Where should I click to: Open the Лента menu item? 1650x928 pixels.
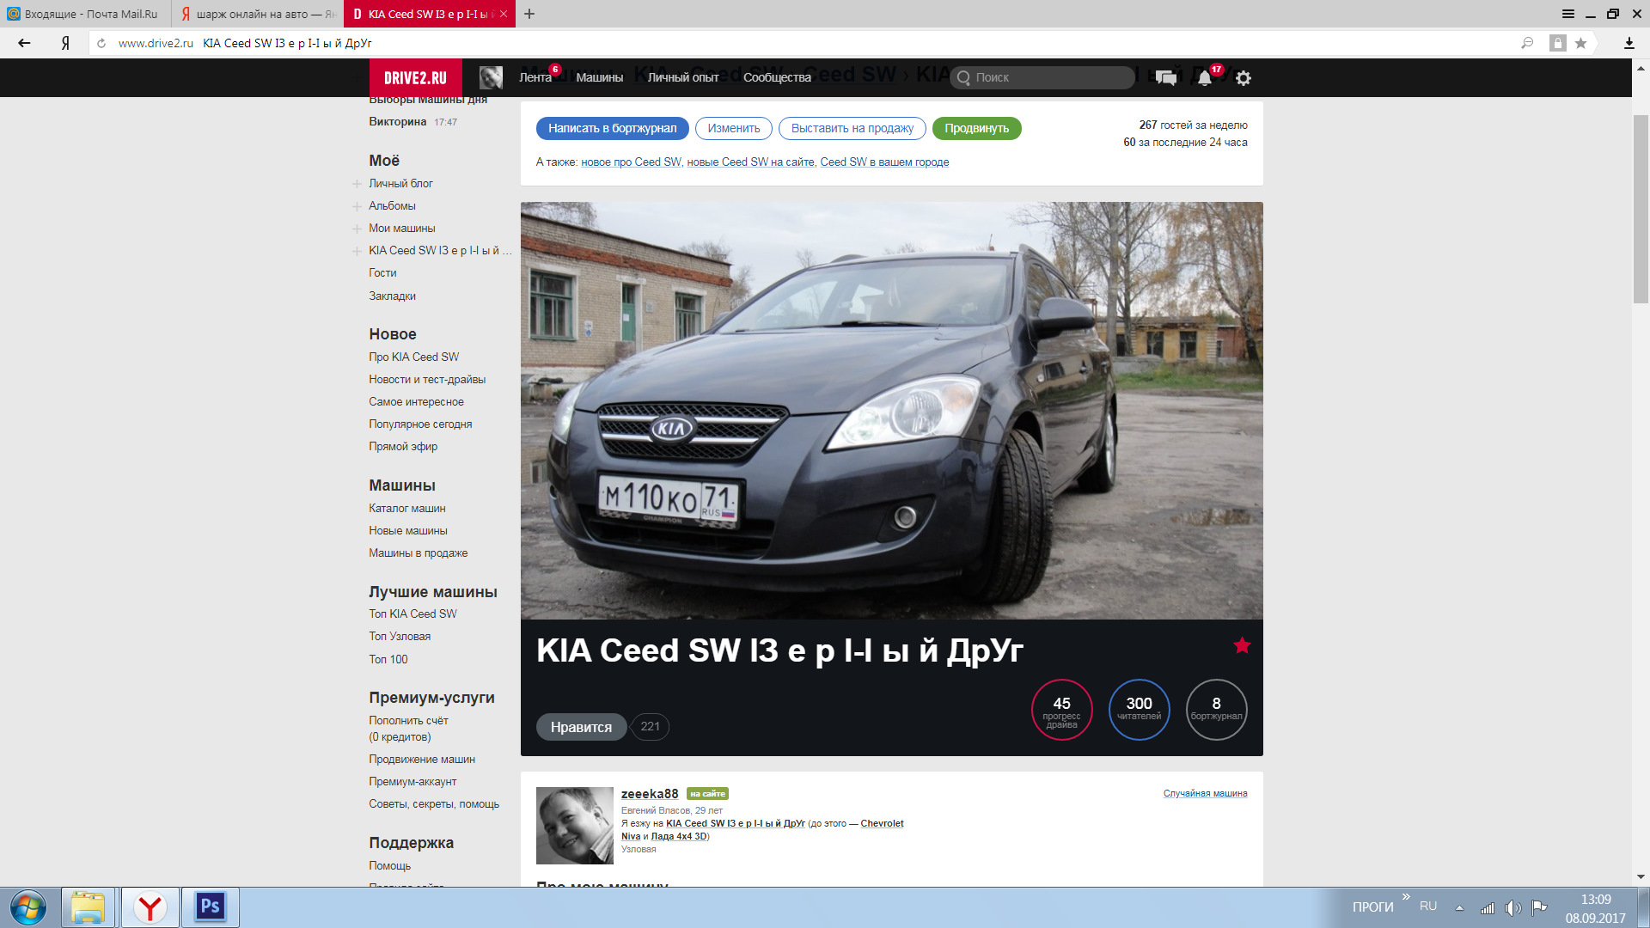coord(535,78)
